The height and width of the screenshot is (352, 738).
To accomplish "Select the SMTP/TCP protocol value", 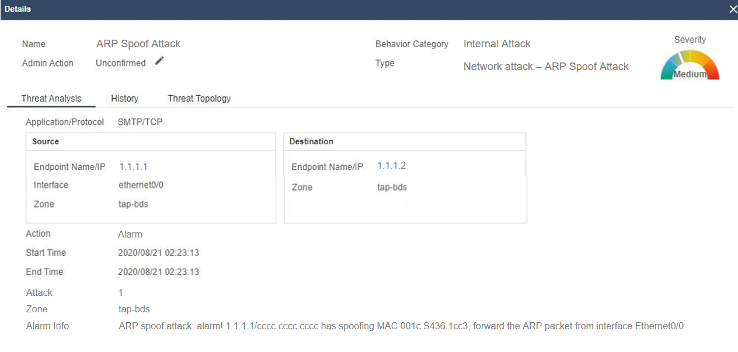I will coord(141,122).
